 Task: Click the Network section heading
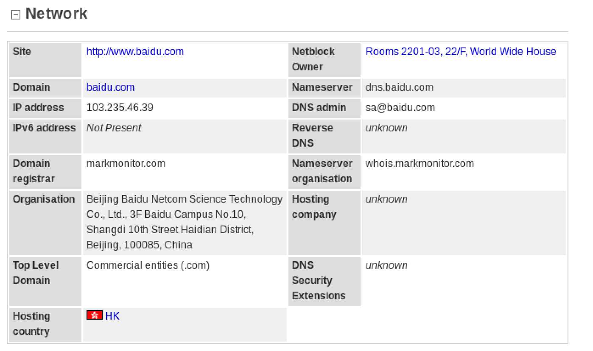(x=56, y=14)
